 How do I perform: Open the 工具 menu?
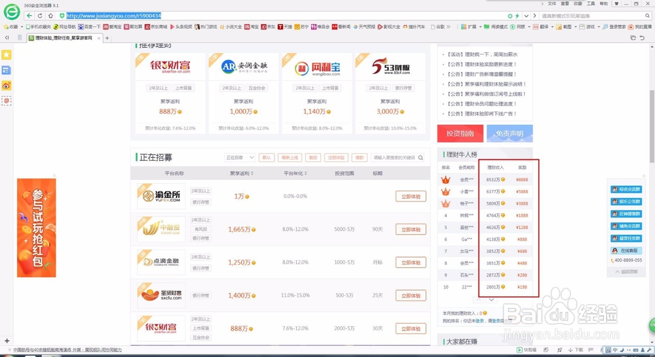(591, 4)
